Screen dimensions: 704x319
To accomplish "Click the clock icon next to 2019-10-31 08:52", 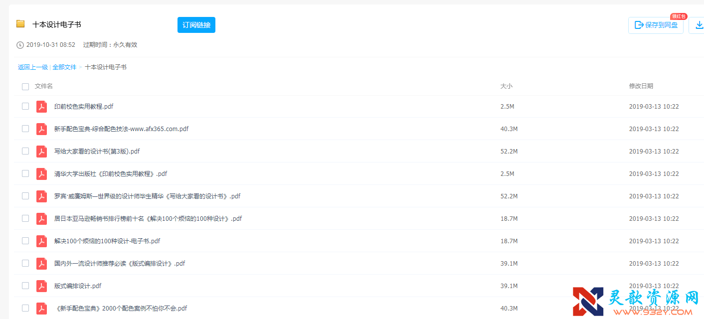I will tap(20, 45).
